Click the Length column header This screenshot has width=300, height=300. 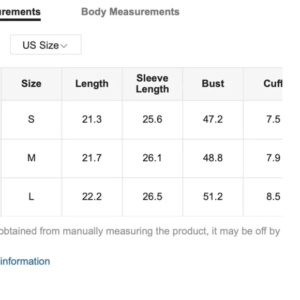[x=92, y=84]
